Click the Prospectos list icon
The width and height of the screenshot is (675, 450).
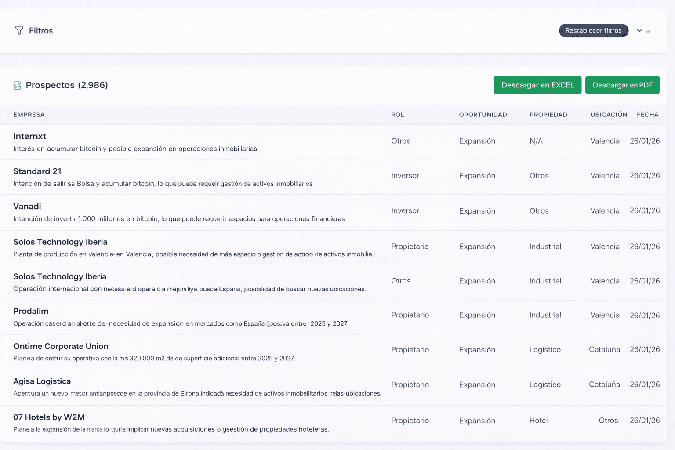pyautogui.click(x=18, y=85)
